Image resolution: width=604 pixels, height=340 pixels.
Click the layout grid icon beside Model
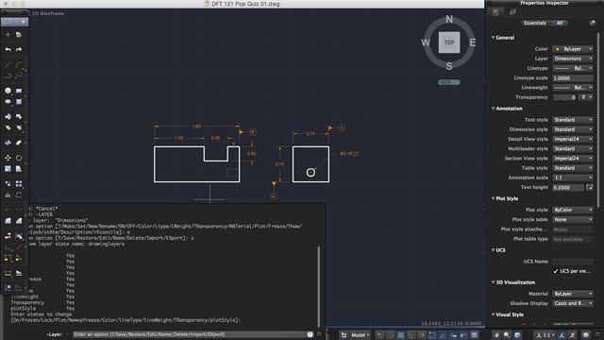tap(344, 335)
